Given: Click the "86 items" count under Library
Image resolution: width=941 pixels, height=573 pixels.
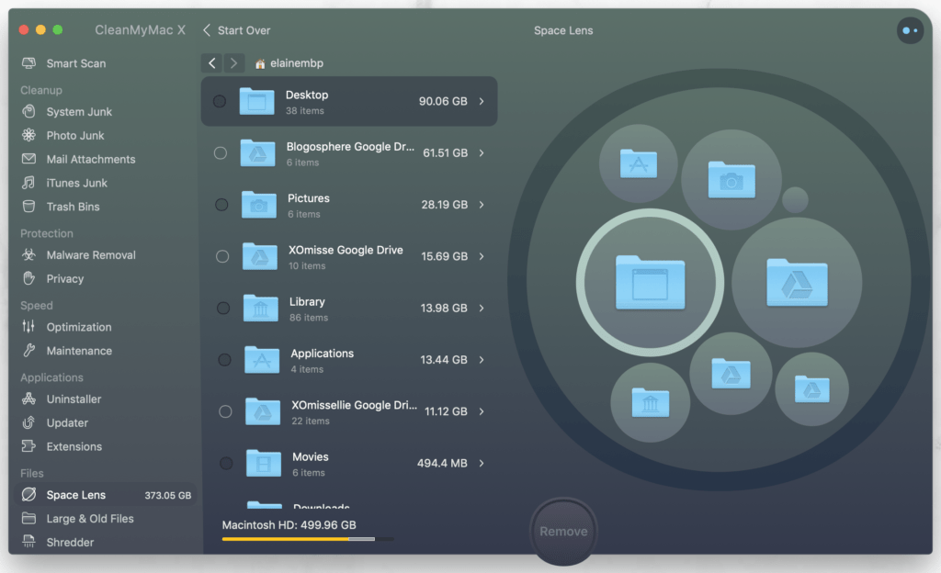Looking at the screenshot, I should point(309,318).
